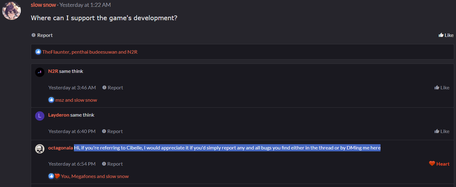Click the blue thumbs-up icon beside TheFlaunter

click(38, 52)
